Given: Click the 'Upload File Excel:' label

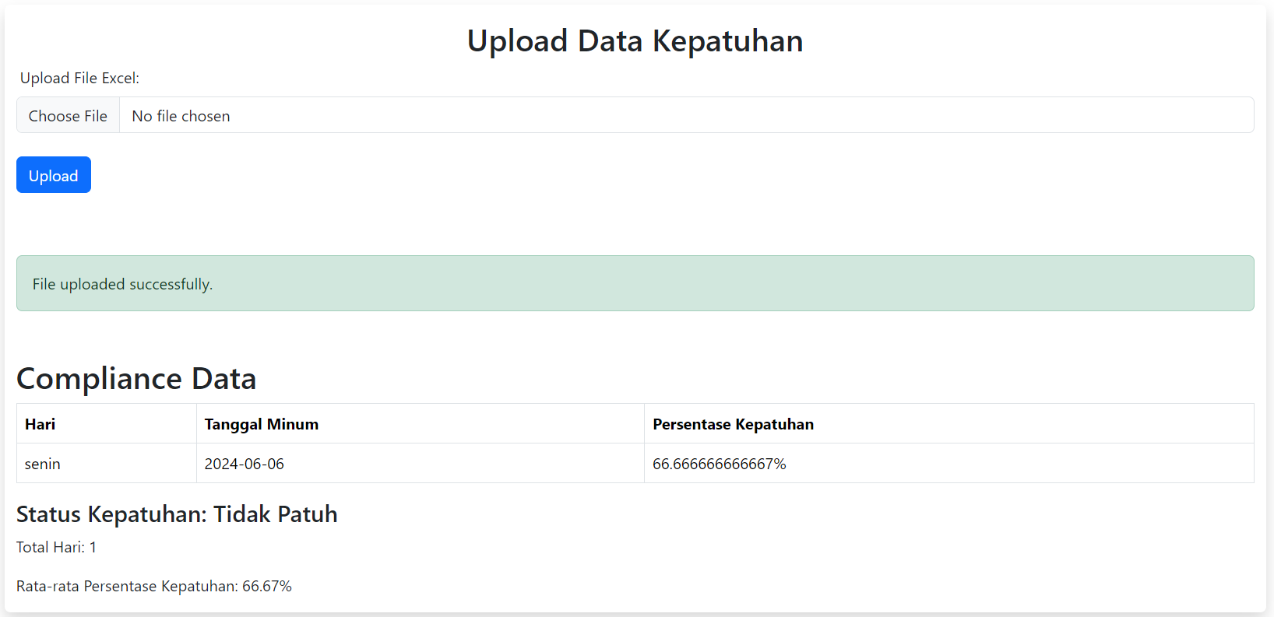Looking at the screenshot, I should (79, 78).
